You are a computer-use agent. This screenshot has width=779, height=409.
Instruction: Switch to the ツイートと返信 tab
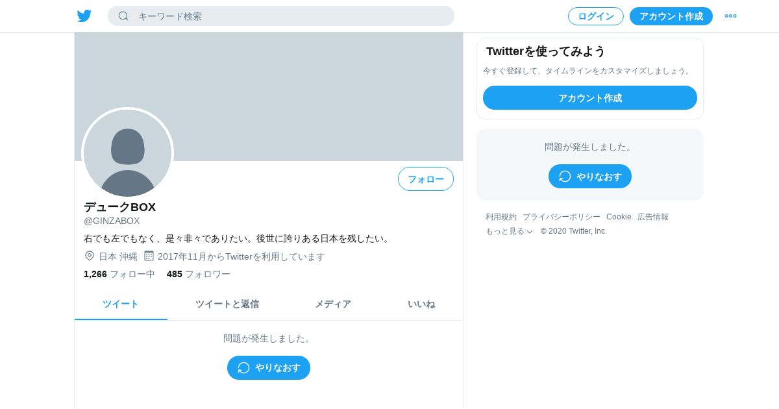click(227, 304)
